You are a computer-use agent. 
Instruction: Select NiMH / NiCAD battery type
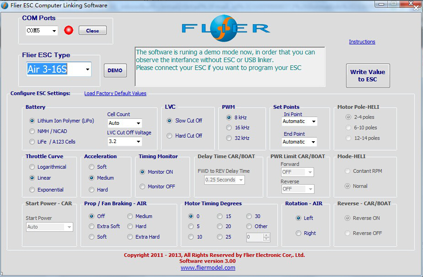click(x=32, y=131)
